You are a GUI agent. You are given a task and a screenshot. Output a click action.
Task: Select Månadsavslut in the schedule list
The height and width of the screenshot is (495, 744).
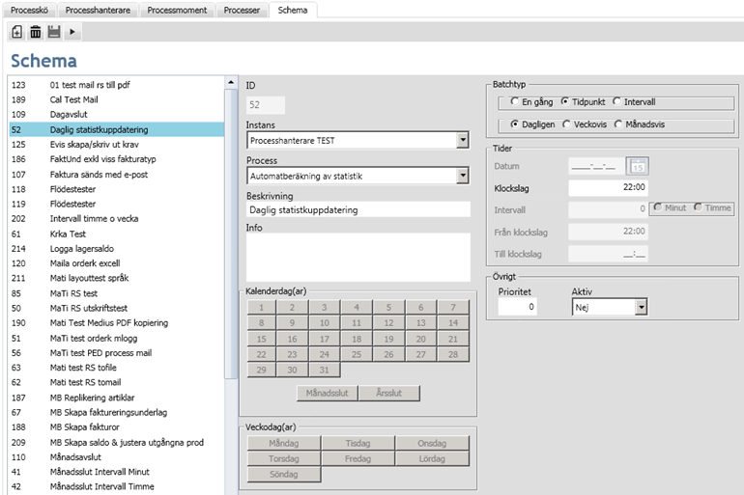click(x=78, y=457)
